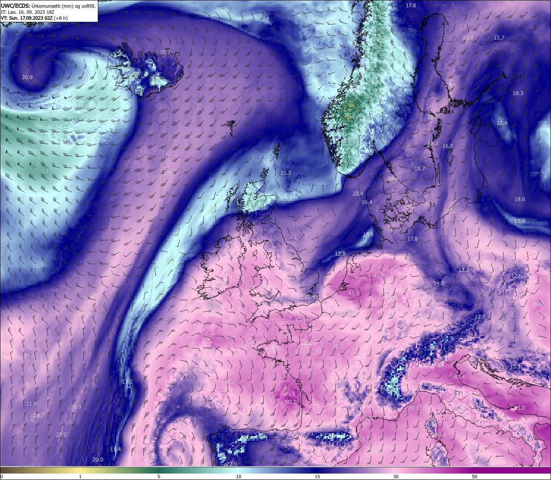Click the colour scale label 10
Screen dimensions: 551x480
pyautogui.click(x=238, y=477)
